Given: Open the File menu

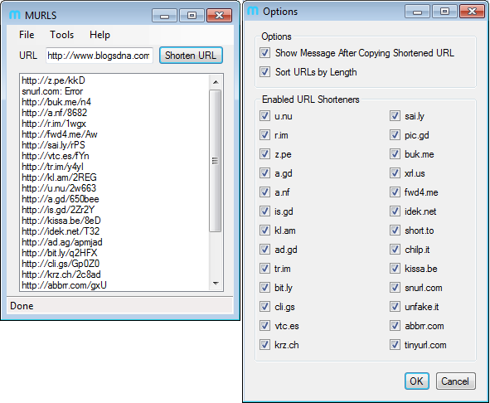Looking at the screenshot, I should [27, 35].
